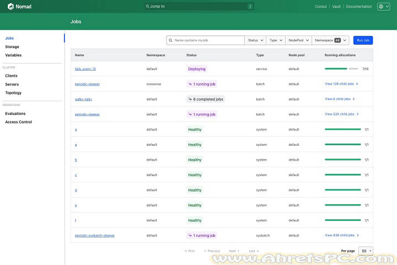This screenshot has width=397, height=265.
Task: Go to First page
Action: 190,251
